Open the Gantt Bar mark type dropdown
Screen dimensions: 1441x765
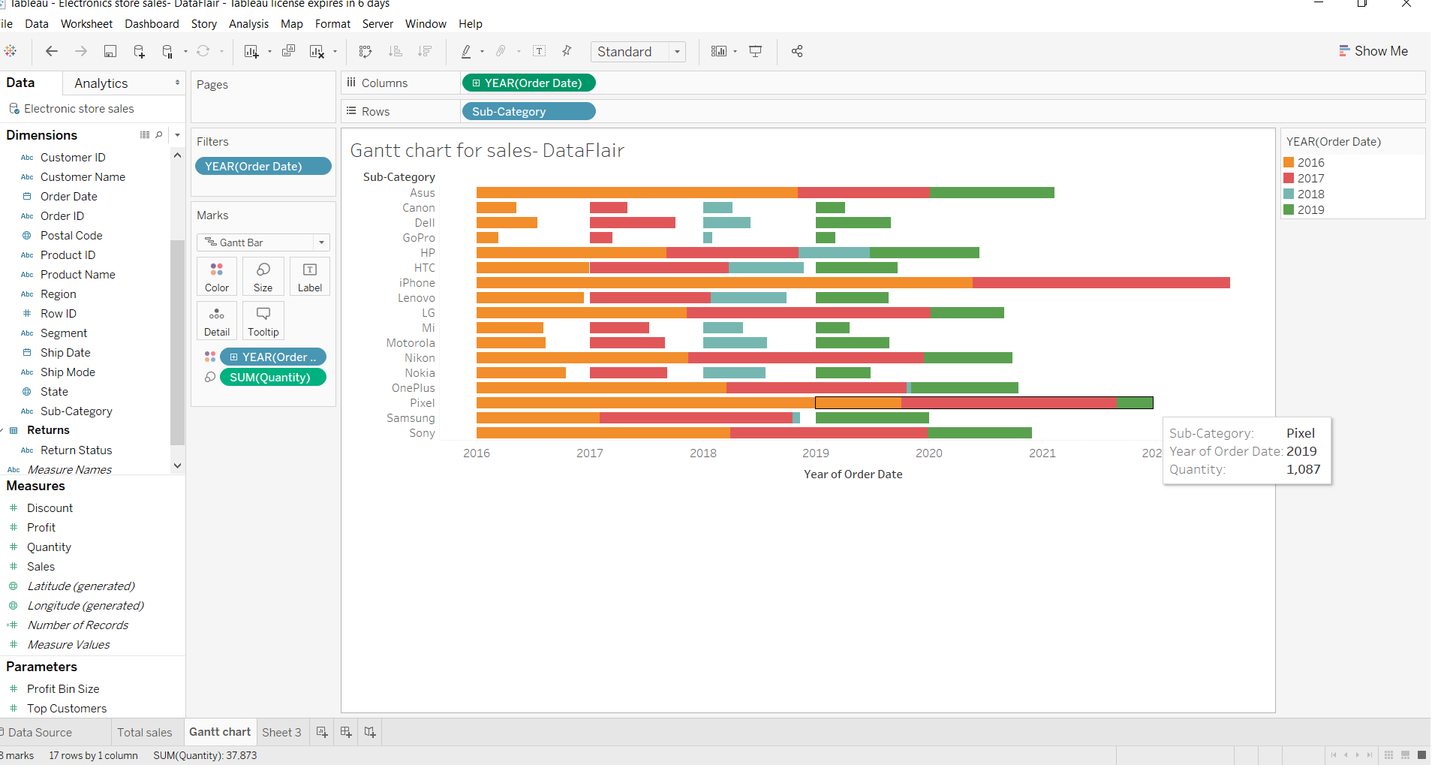pyautogui.click(x=323, y=242)
